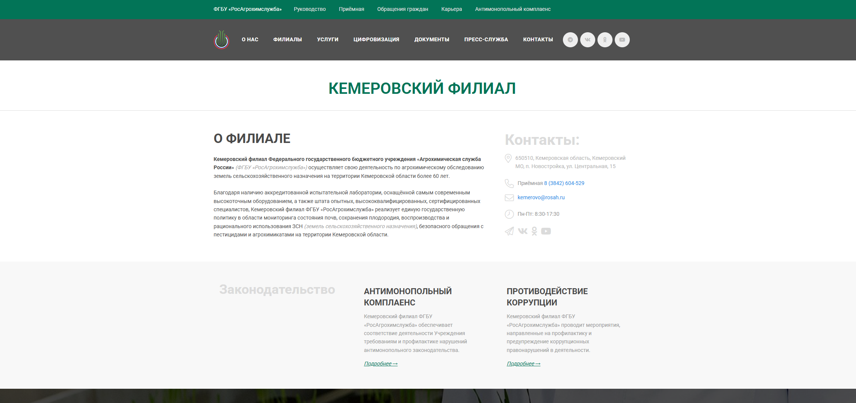Open VK from header social icons

coord(587,40)
